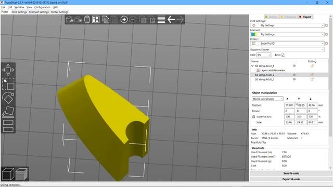Click the Rotate Z input field
Image resolution: width=333 pixels, height=187 pixels.
(x=312, y=111)
